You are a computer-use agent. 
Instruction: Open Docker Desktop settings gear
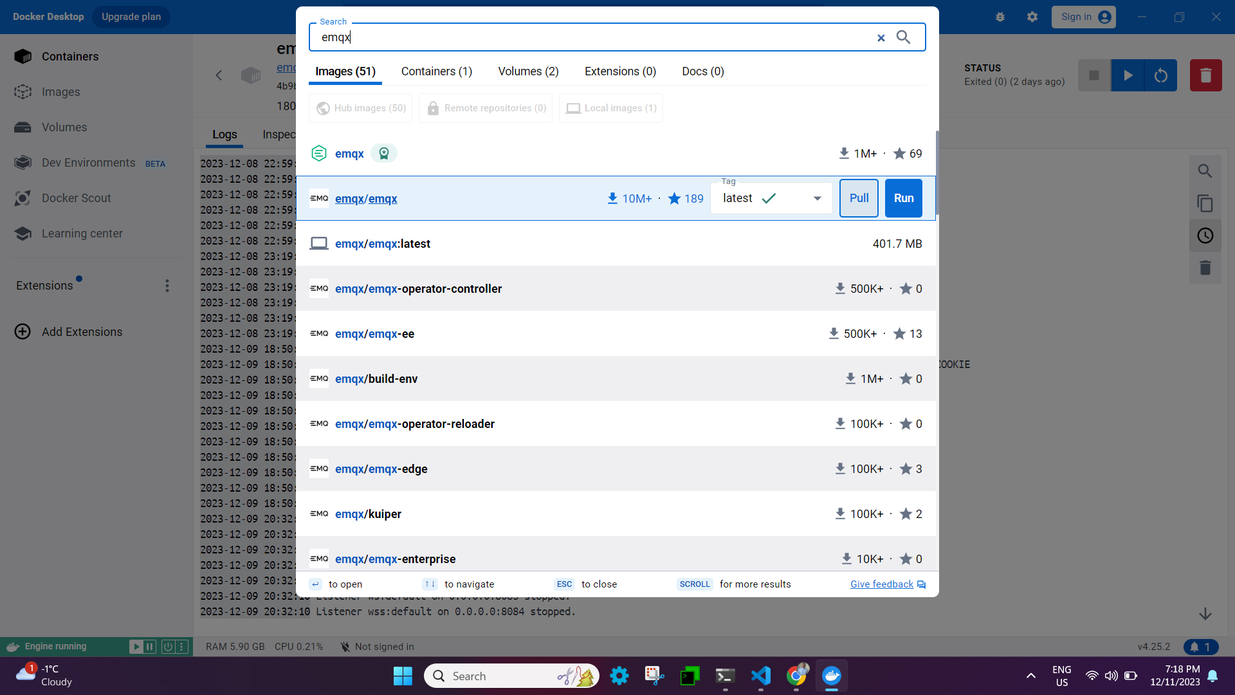coord(1032,17)
